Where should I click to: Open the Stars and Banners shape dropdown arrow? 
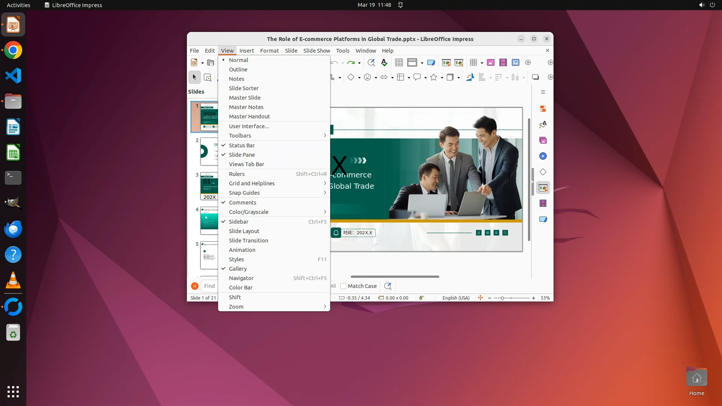442,77
